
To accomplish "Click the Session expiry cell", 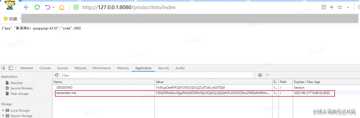I will click(299, 88).
